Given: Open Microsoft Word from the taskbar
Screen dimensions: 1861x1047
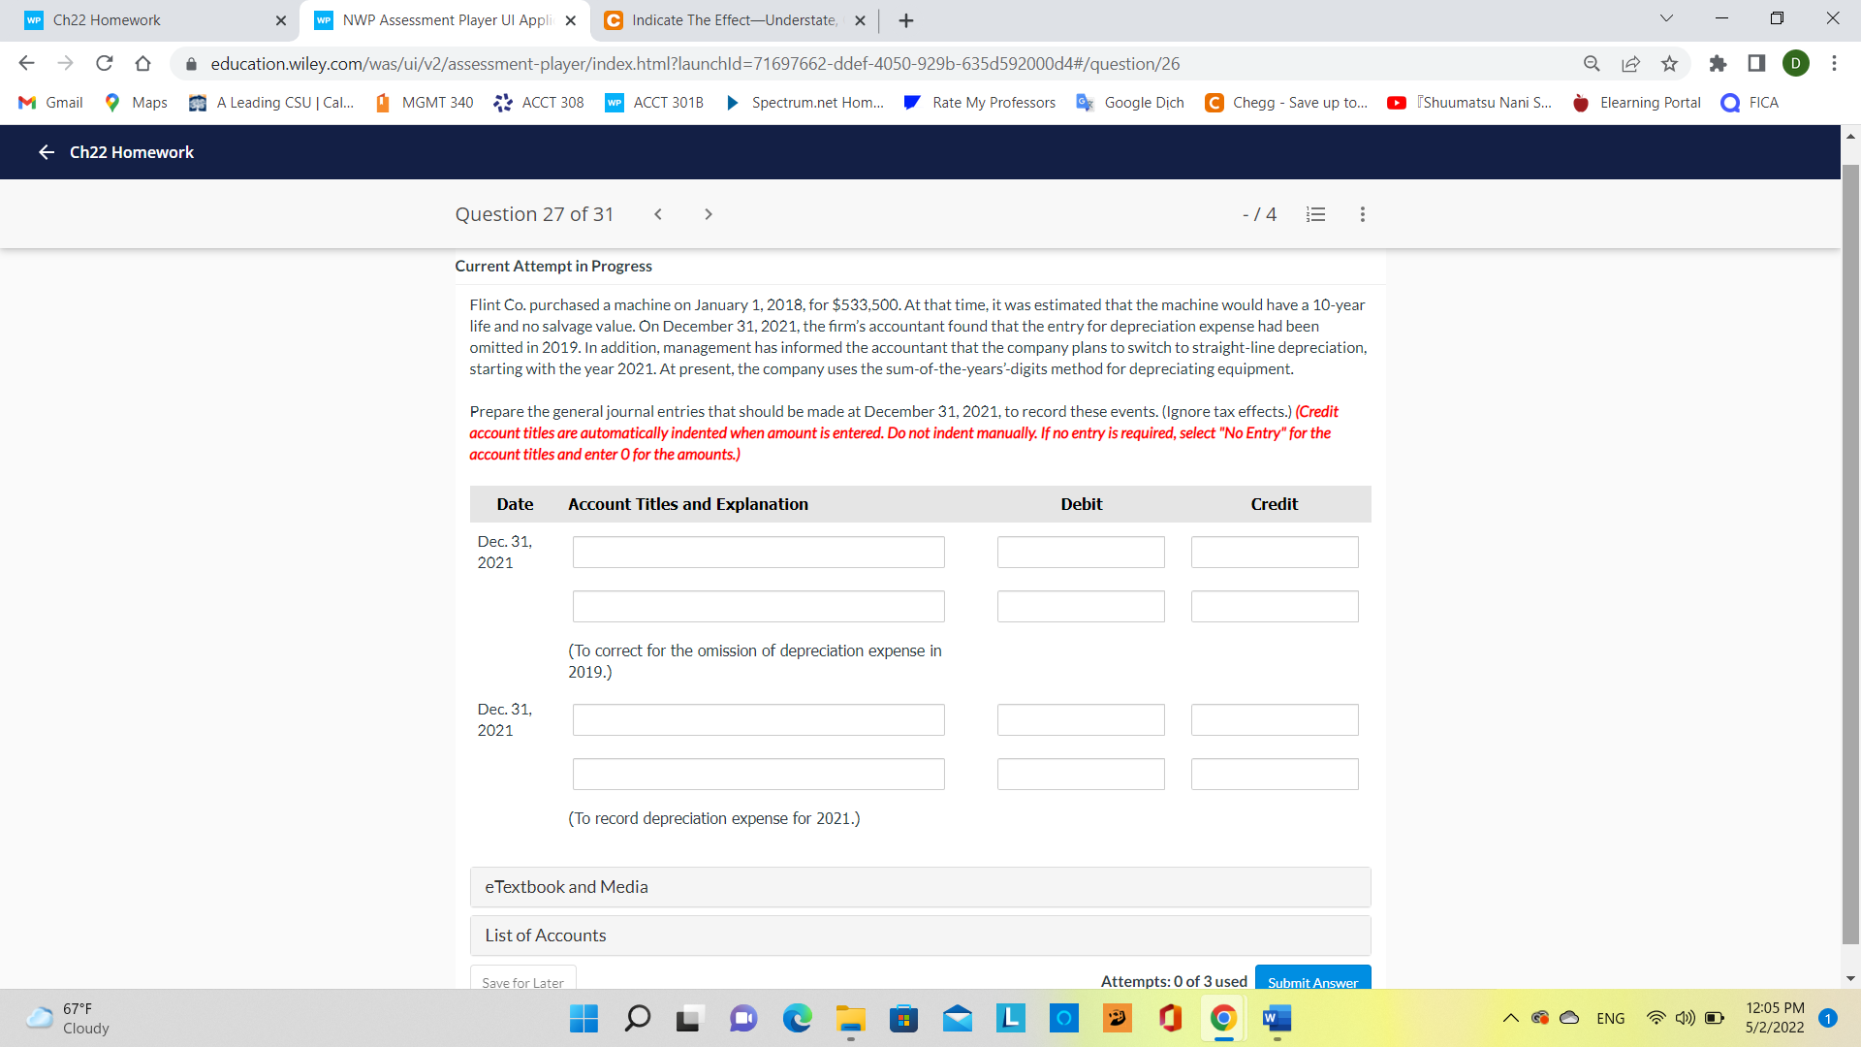Looking at the screenshot, I should 1276,1019.
